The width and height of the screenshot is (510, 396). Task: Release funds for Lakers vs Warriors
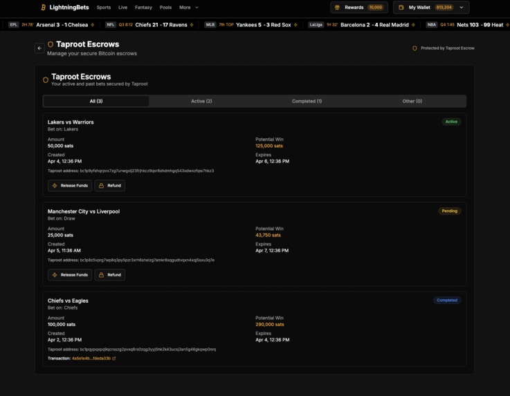point(70,185)
